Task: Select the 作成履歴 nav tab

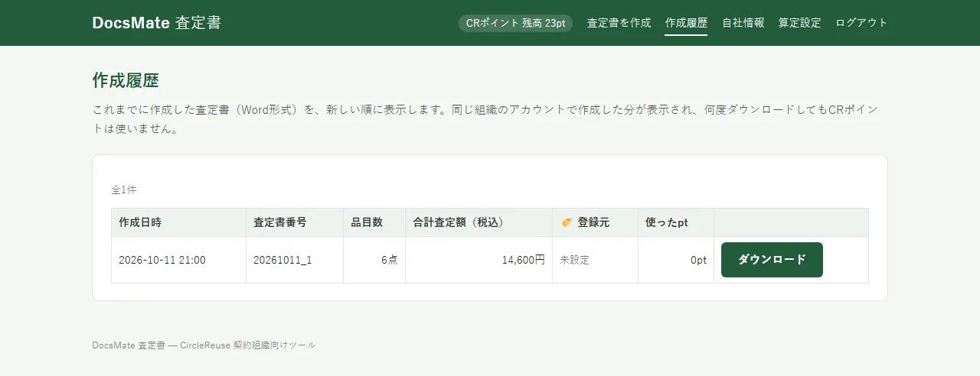Action: pyautogui.click(x=686, y=23)
